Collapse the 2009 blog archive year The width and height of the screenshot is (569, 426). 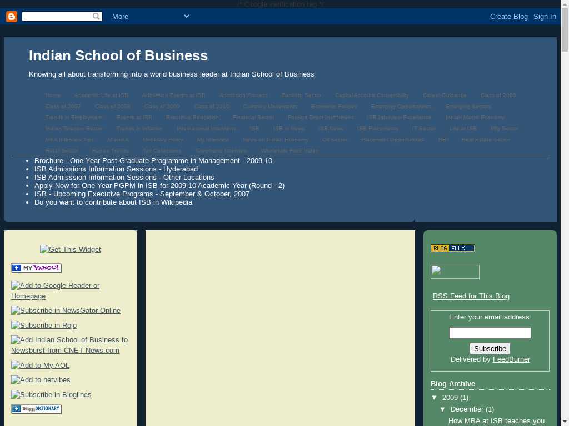coord(435,398)
